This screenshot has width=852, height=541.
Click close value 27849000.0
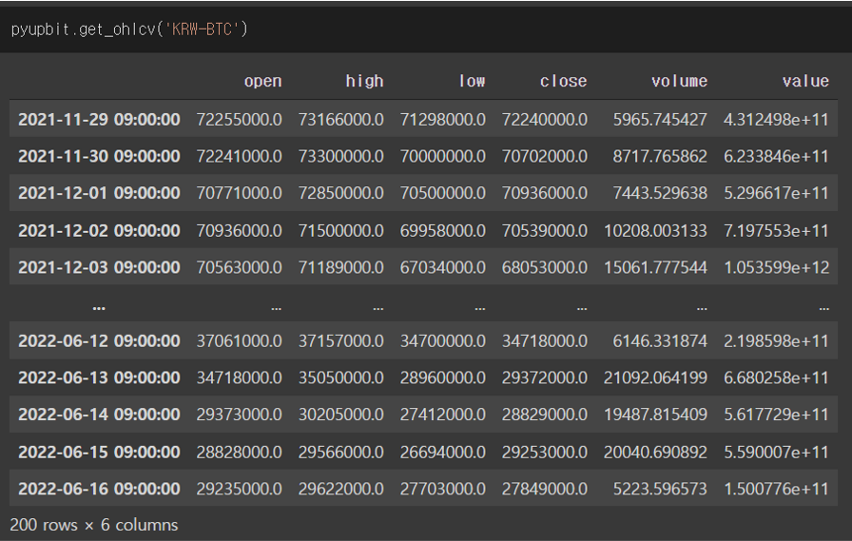tap(545, 490)
